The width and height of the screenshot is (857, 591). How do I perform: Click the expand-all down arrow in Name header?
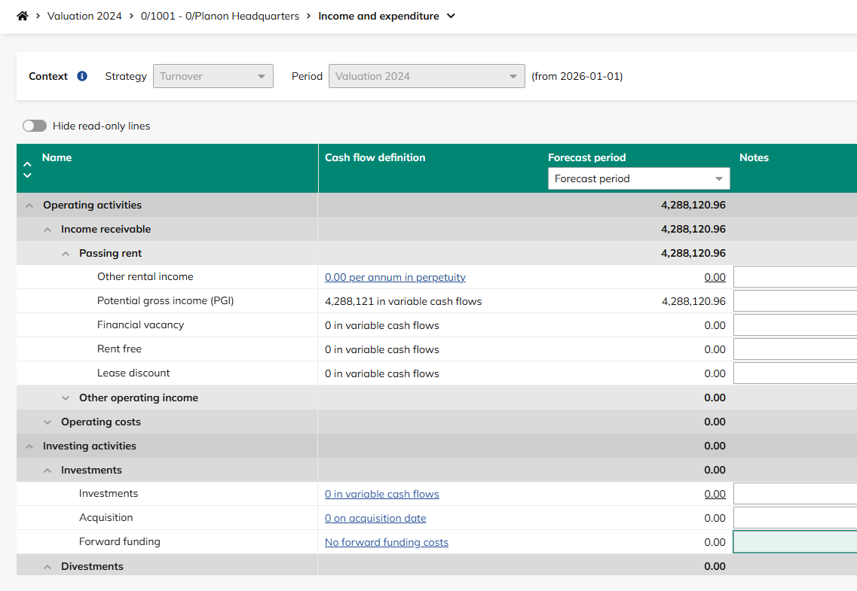tap(27, 175)
